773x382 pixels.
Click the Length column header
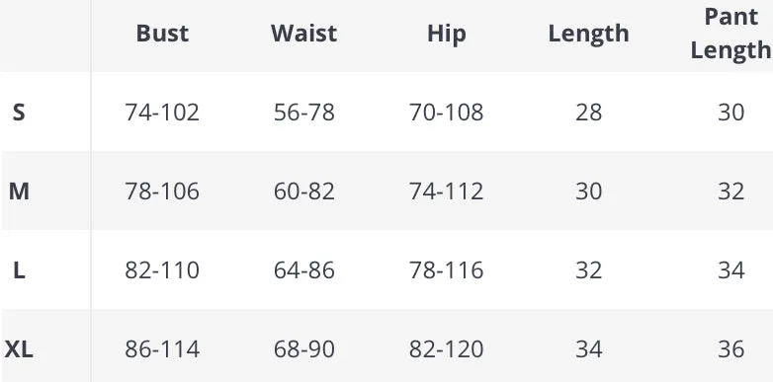[588, 35]
